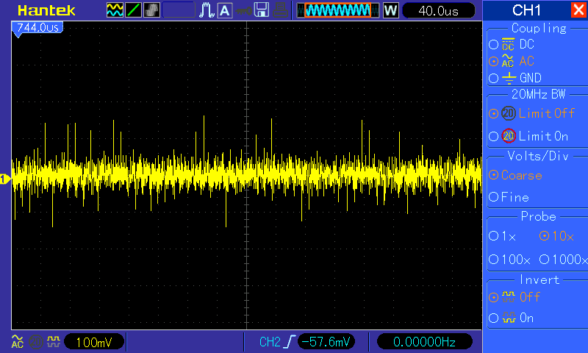Set Invert to Off

(514, 297)
